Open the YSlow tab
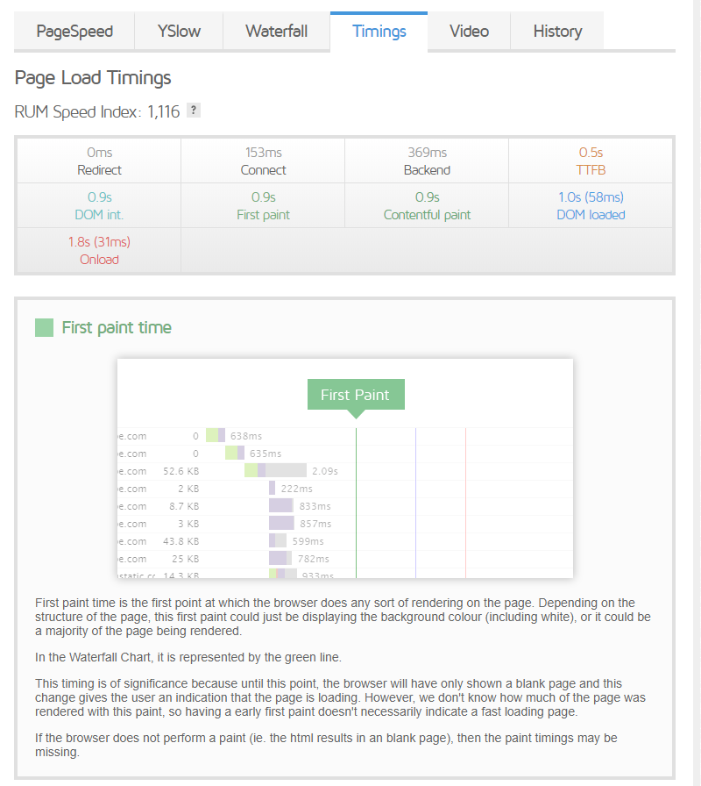This screenshot has width=701, height=786. coord(178,31)
